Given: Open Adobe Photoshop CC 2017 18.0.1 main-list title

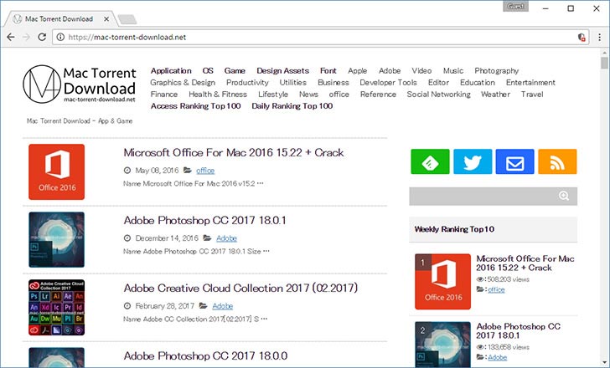Looking at the screenshot, I should point(204,221).
